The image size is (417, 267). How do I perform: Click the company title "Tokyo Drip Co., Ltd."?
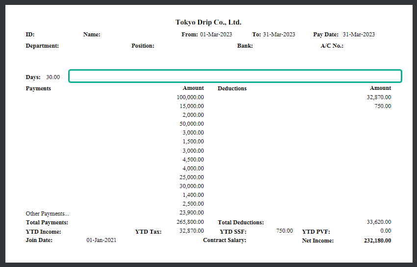pyautogui.click(x=208, y=23)
